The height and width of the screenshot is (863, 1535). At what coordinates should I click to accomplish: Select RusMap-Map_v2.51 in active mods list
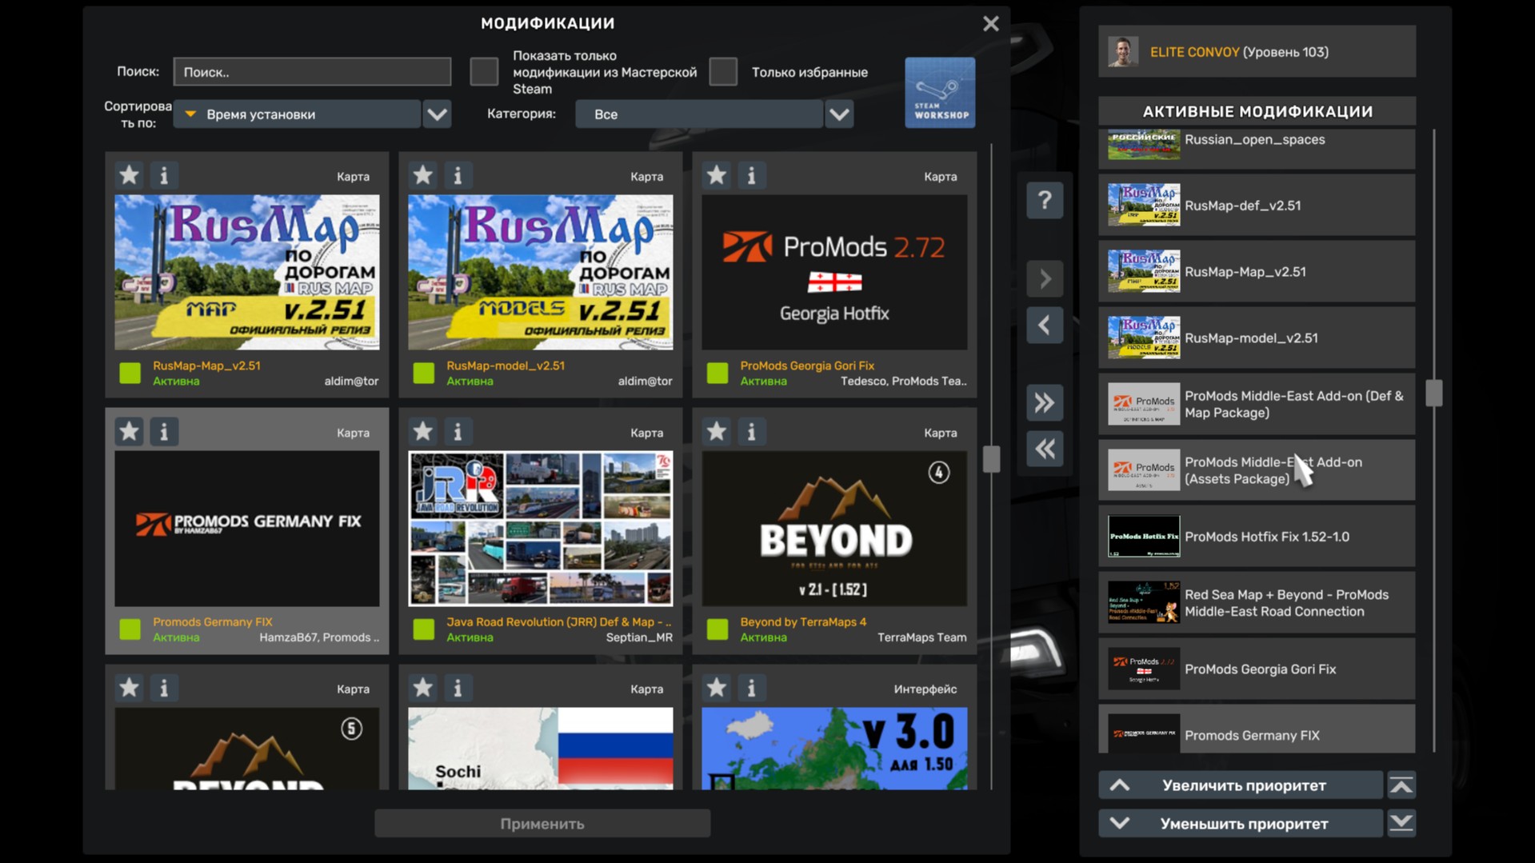1257,272
